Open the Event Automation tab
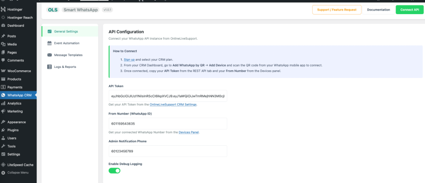Screen dimensions: 425x183 [x=70, y=43]
